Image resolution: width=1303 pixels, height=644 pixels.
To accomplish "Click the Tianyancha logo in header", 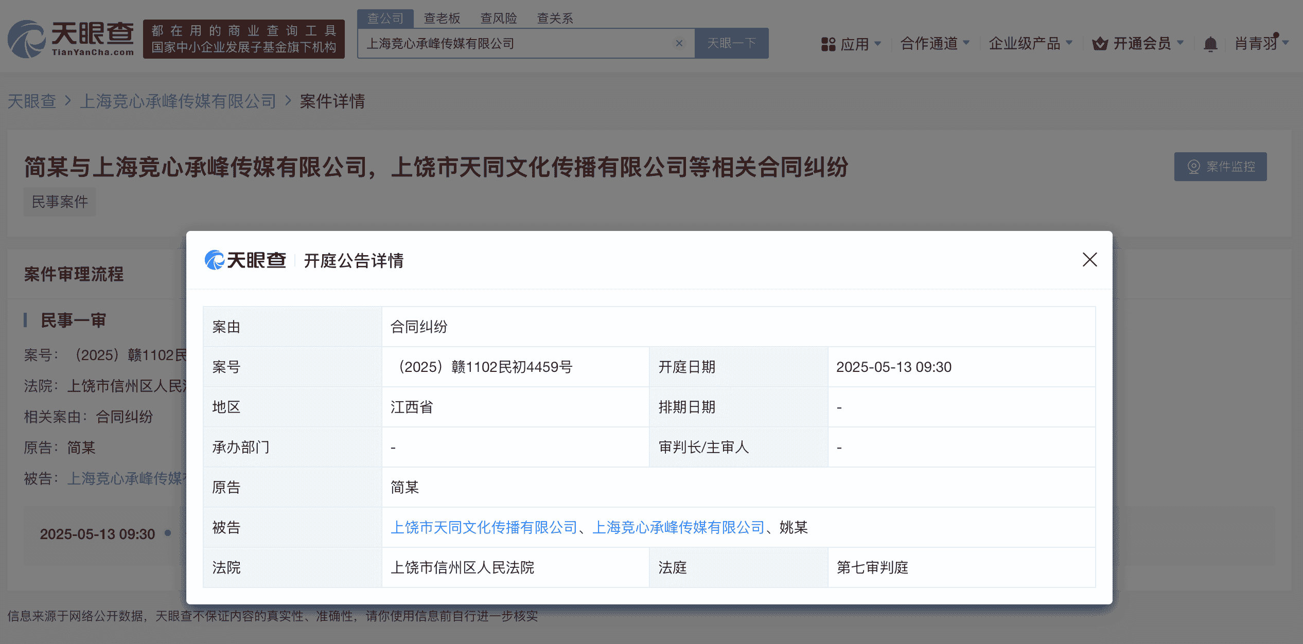I will pyautogui.click(x=71, y=39).
